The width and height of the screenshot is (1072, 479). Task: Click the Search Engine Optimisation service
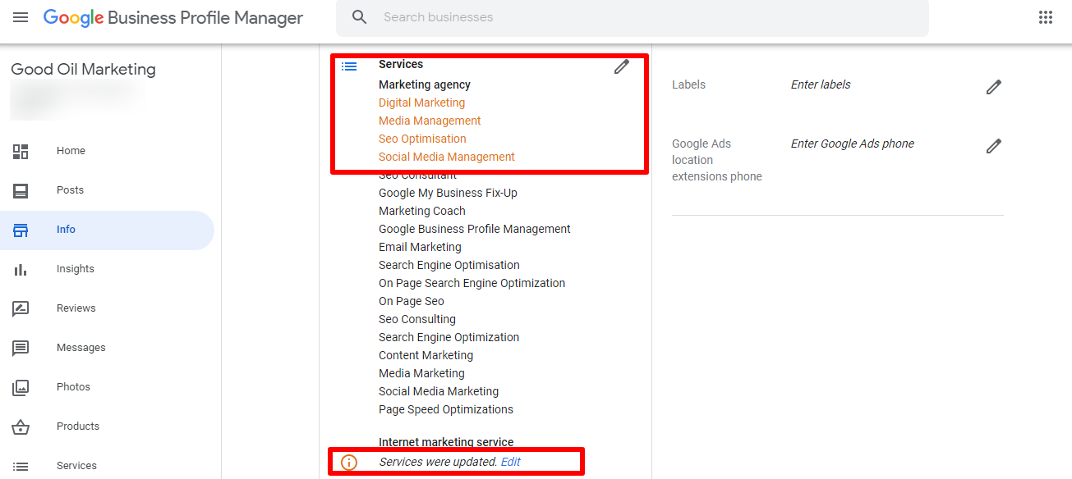click(x=449, y=265)
